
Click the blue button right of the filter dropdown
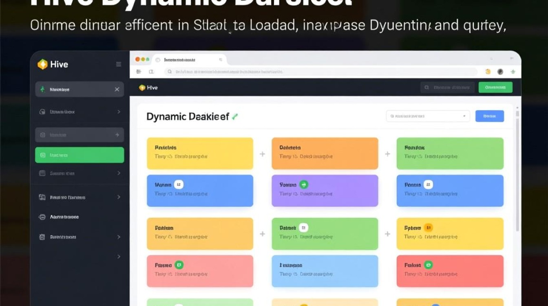coord(490,116)
